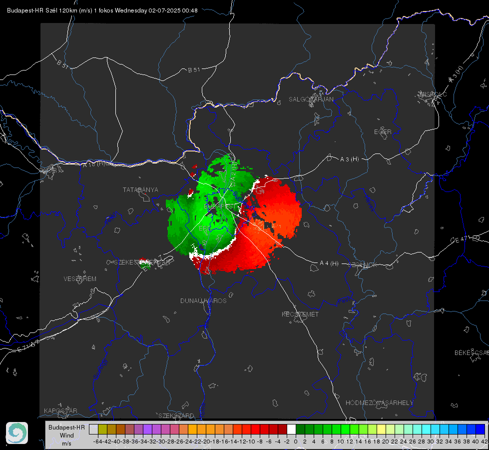Click the -10 value on the legend scale

tap(251, 441)
